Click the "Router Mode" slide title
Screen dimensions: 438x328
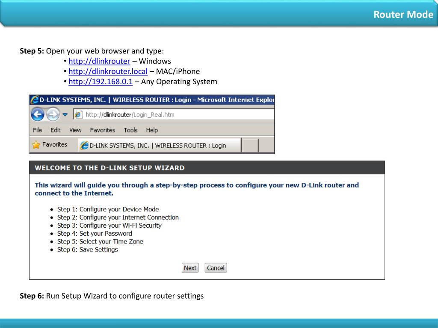pyautogui.click(x=403, y=15)
